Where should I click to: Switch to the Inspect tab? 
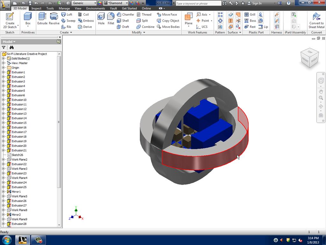[36, 8]
